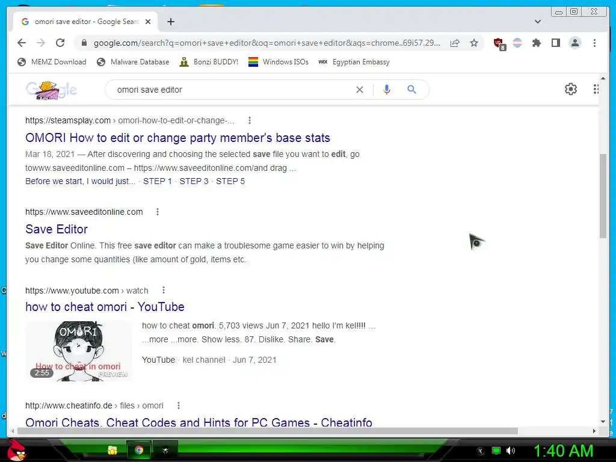Open more options for saveeditonline.com result
The height and width of the screenshot is (462, 616).
158,212
